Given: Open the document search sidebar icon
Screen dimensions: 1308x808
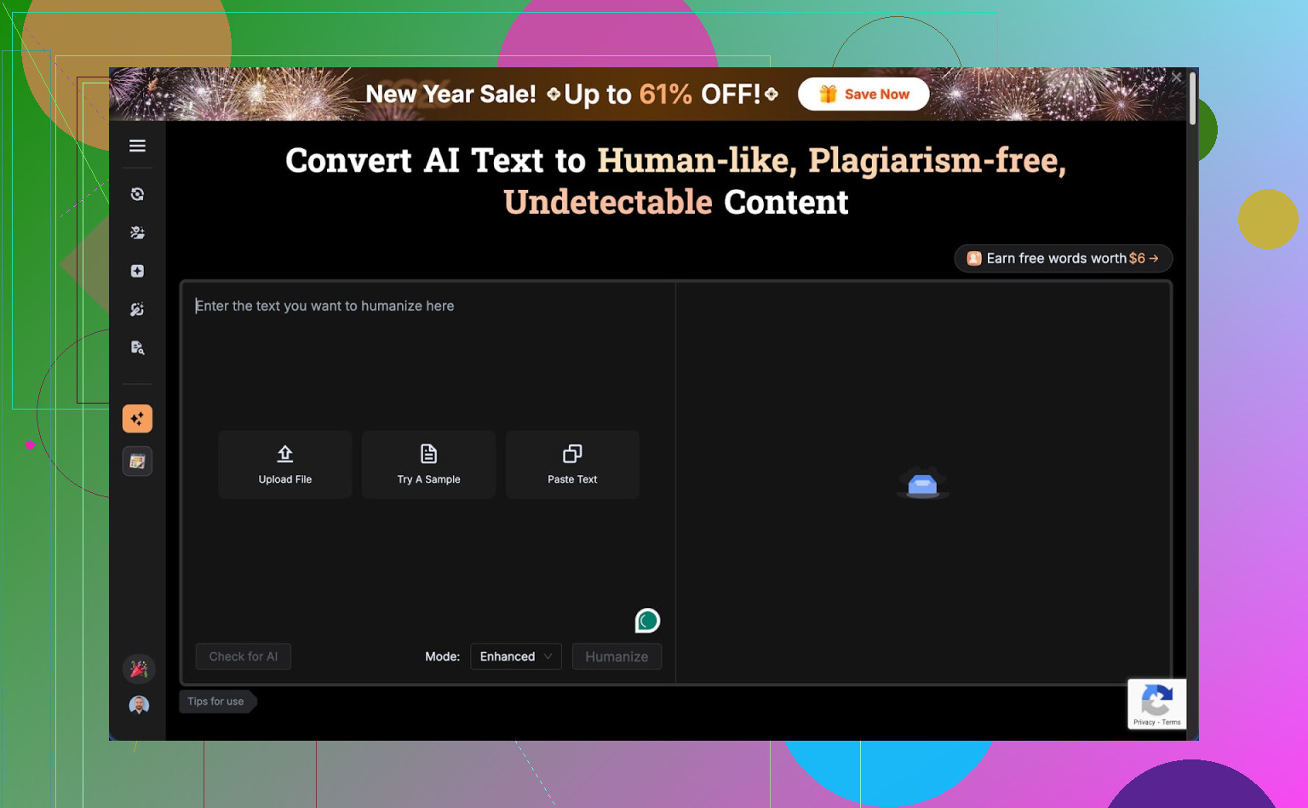Looking at the screenshot, I should [137, 347].
